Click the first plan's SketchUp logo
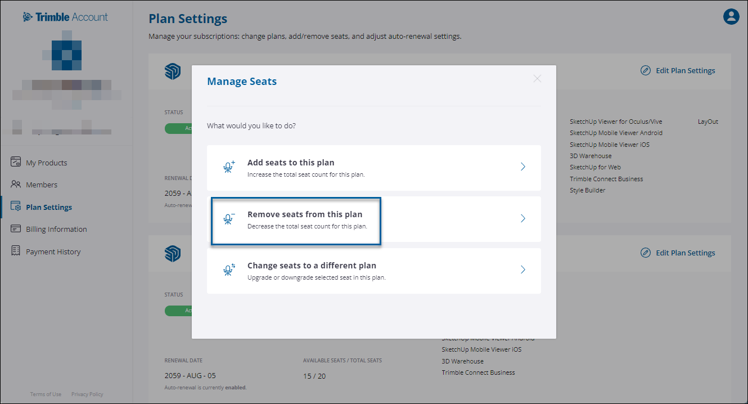Viewport: 748px width, 404px height. [173, 71]
